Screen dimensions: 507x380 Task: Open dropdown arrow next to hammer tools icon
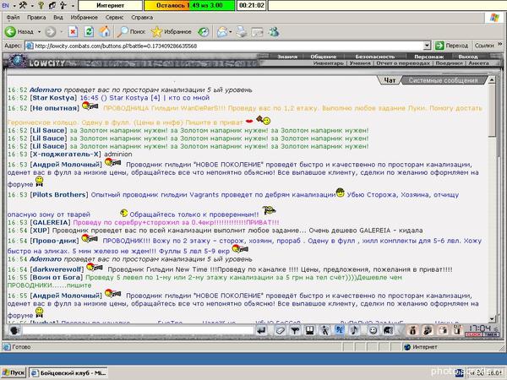point(32,6)
